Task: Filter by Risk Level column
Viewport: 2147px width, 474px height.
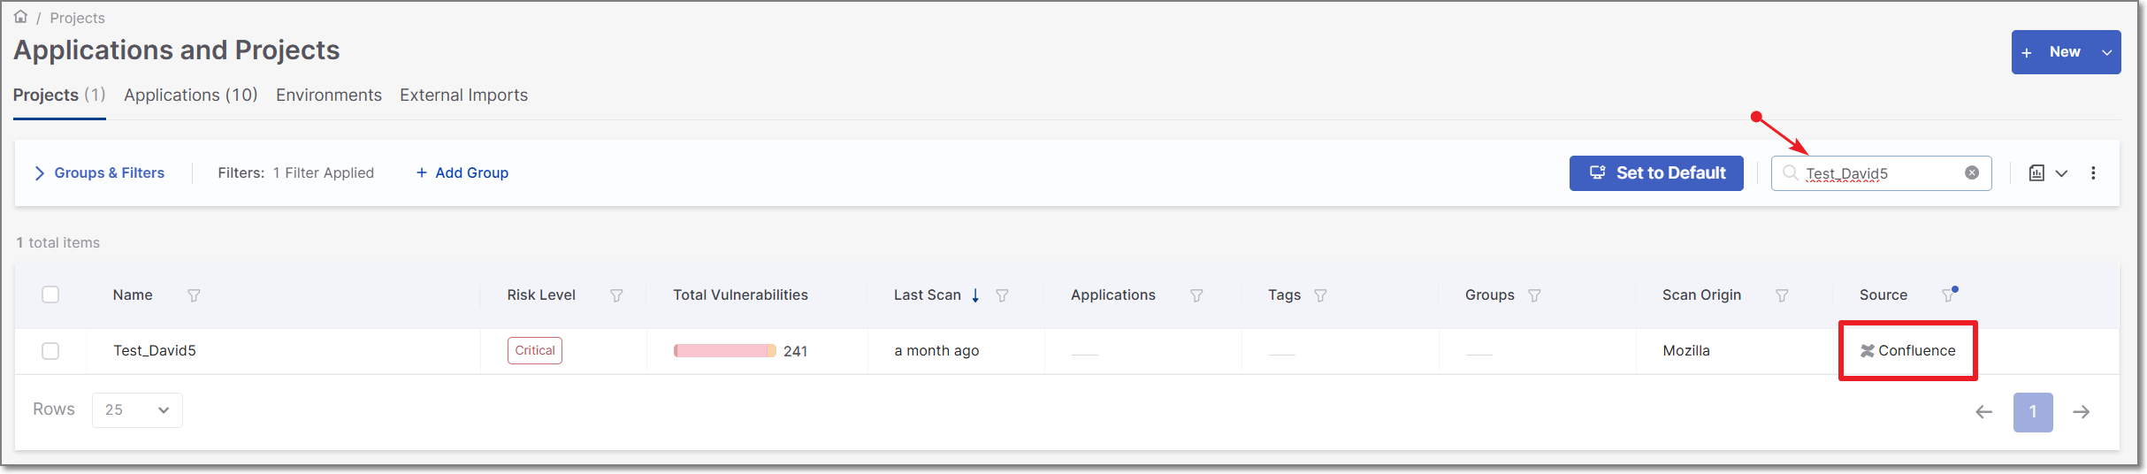Action: [x=616, y=295]
